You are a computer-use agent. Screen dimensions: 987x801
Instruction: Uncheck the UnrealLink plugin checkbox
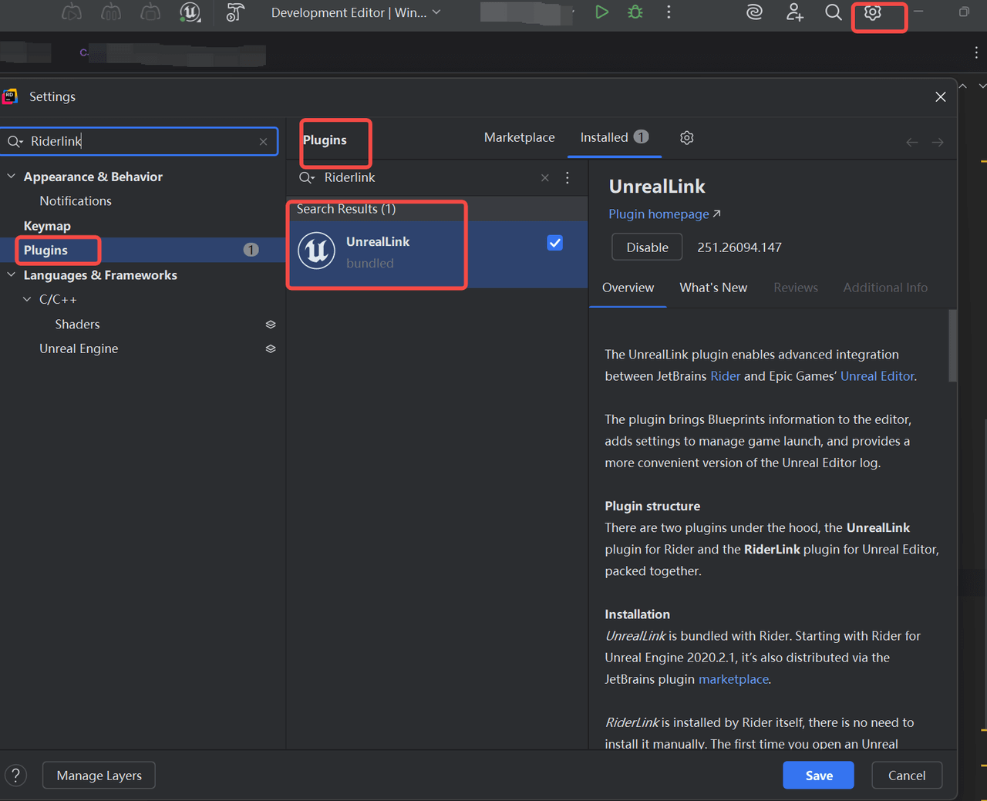(554, 243)
